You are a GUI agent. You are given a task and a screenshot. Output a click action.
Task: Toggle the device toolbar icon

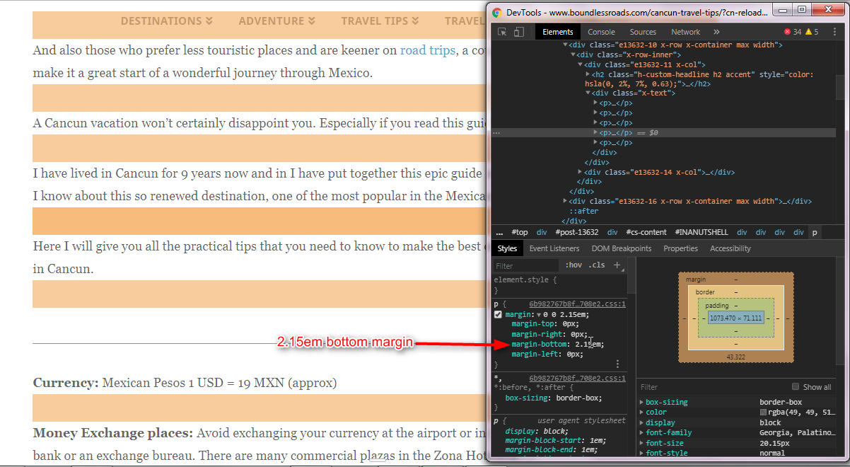[x=518, y=32]
